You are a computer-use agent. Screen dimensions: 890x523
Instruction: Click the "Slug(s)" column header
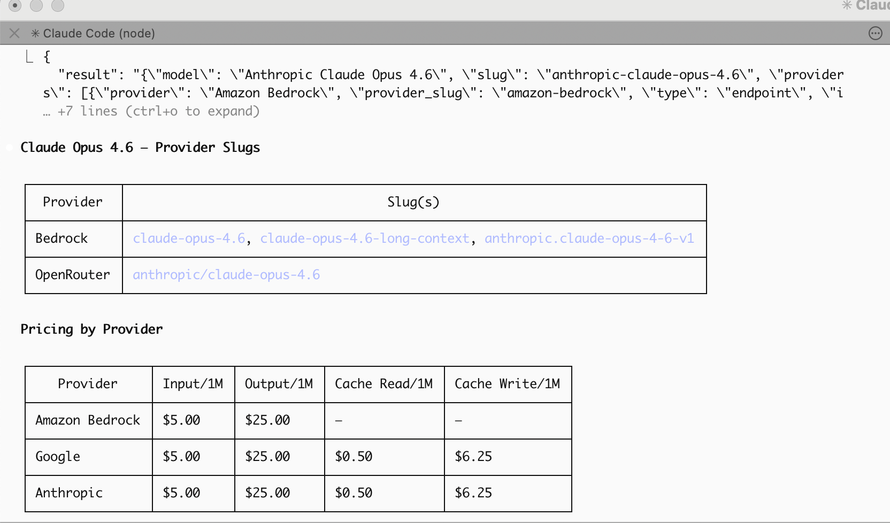point(413,202)
